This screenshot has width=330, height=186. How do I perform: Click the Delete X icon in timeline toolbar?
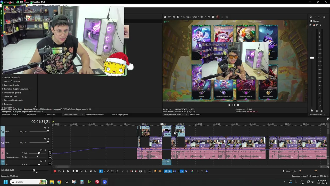pos(122,171)
